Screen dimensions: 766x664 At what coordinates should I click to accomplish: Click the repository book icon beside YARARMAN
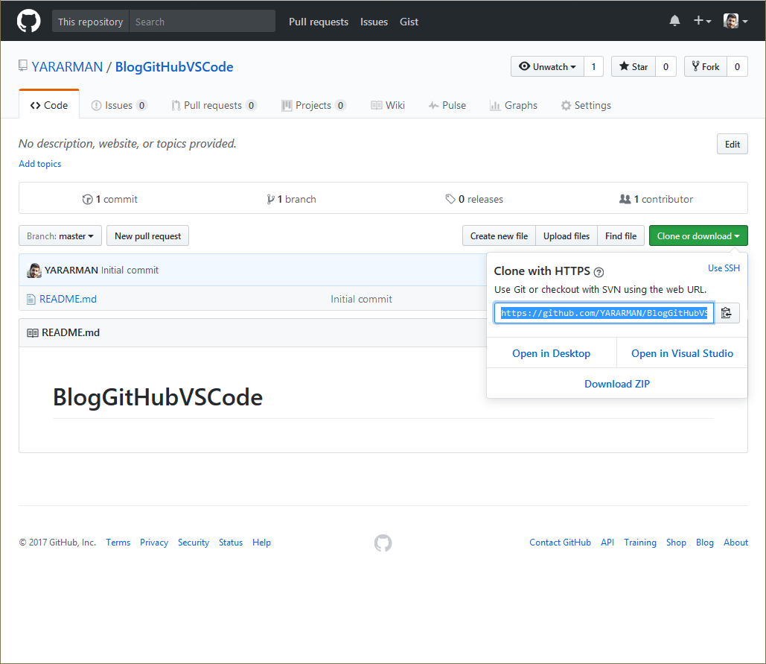coord(22,66)
